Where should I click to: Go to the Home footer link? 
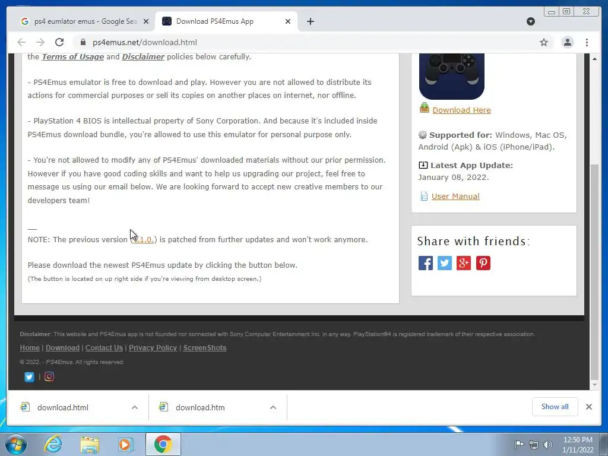30,348
